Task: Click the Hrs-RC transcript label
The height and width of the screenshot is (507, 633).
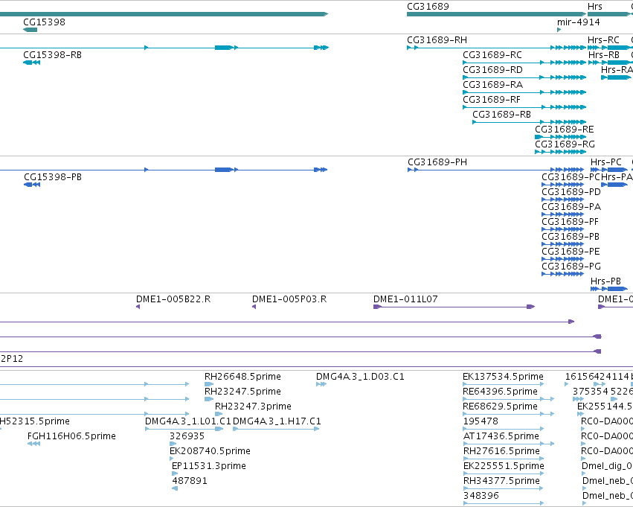Action: 603,40
